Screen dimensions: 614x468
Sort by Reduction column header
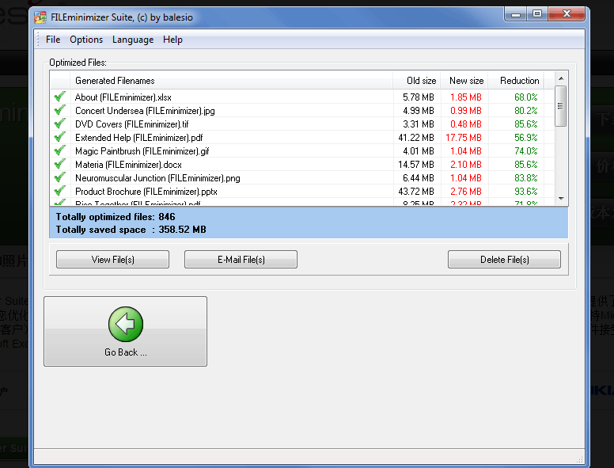(x=516, y=80)
